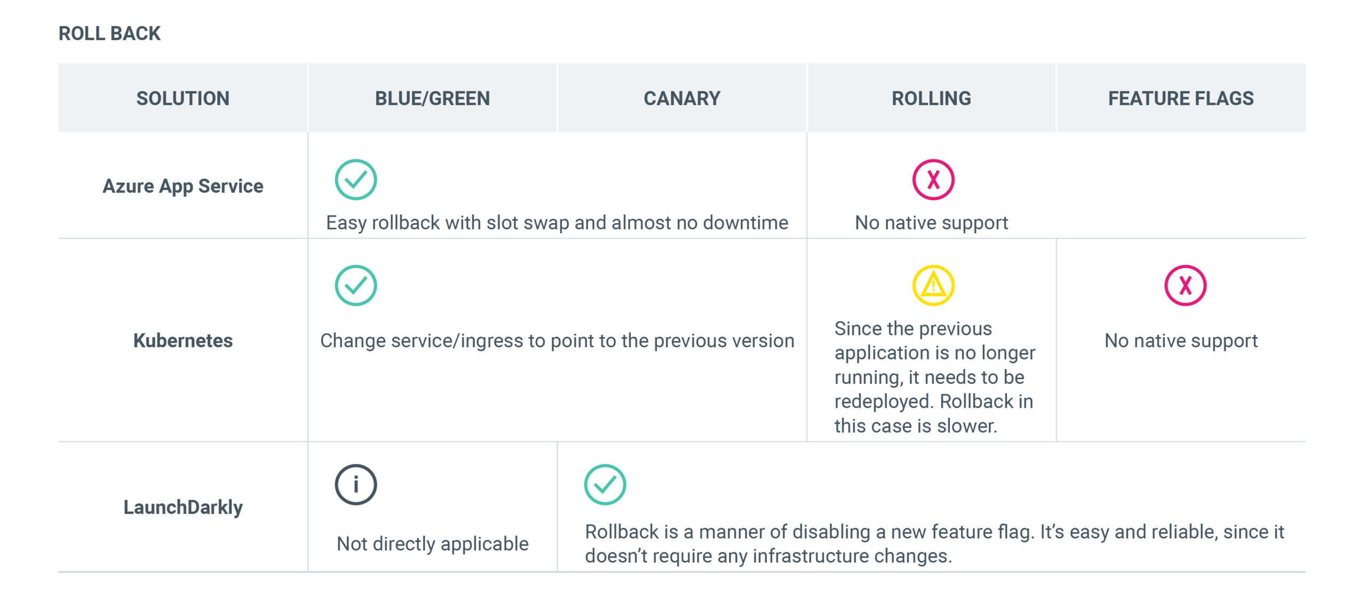
Task: Click the green checkmark in Kubernetes row
Action: (356, 285)
